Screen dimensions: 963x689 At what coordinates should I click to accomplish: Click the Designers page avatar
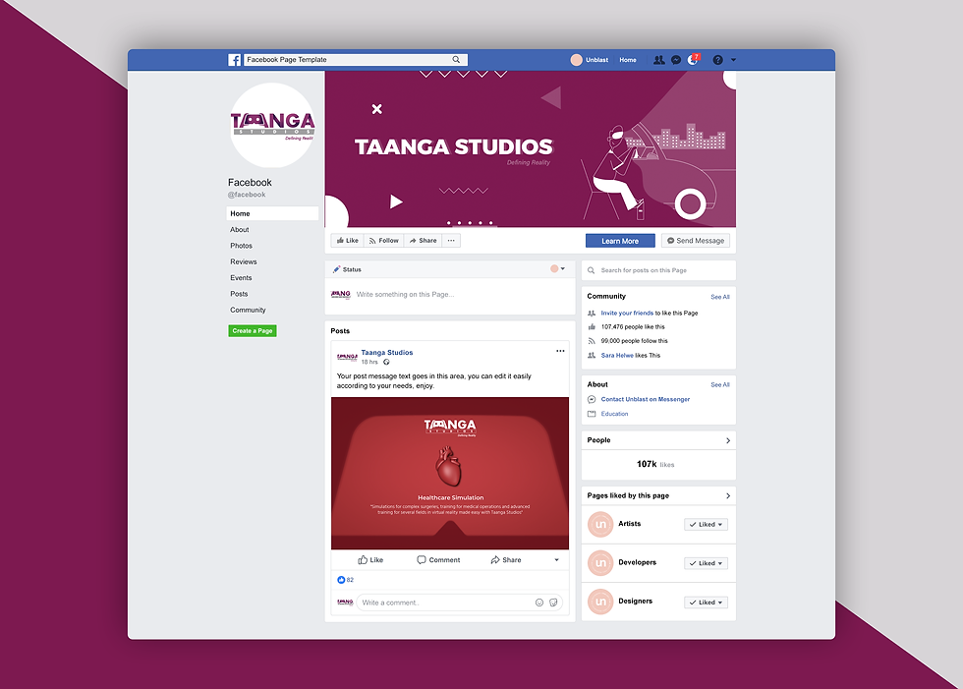(x=600, y=602)
